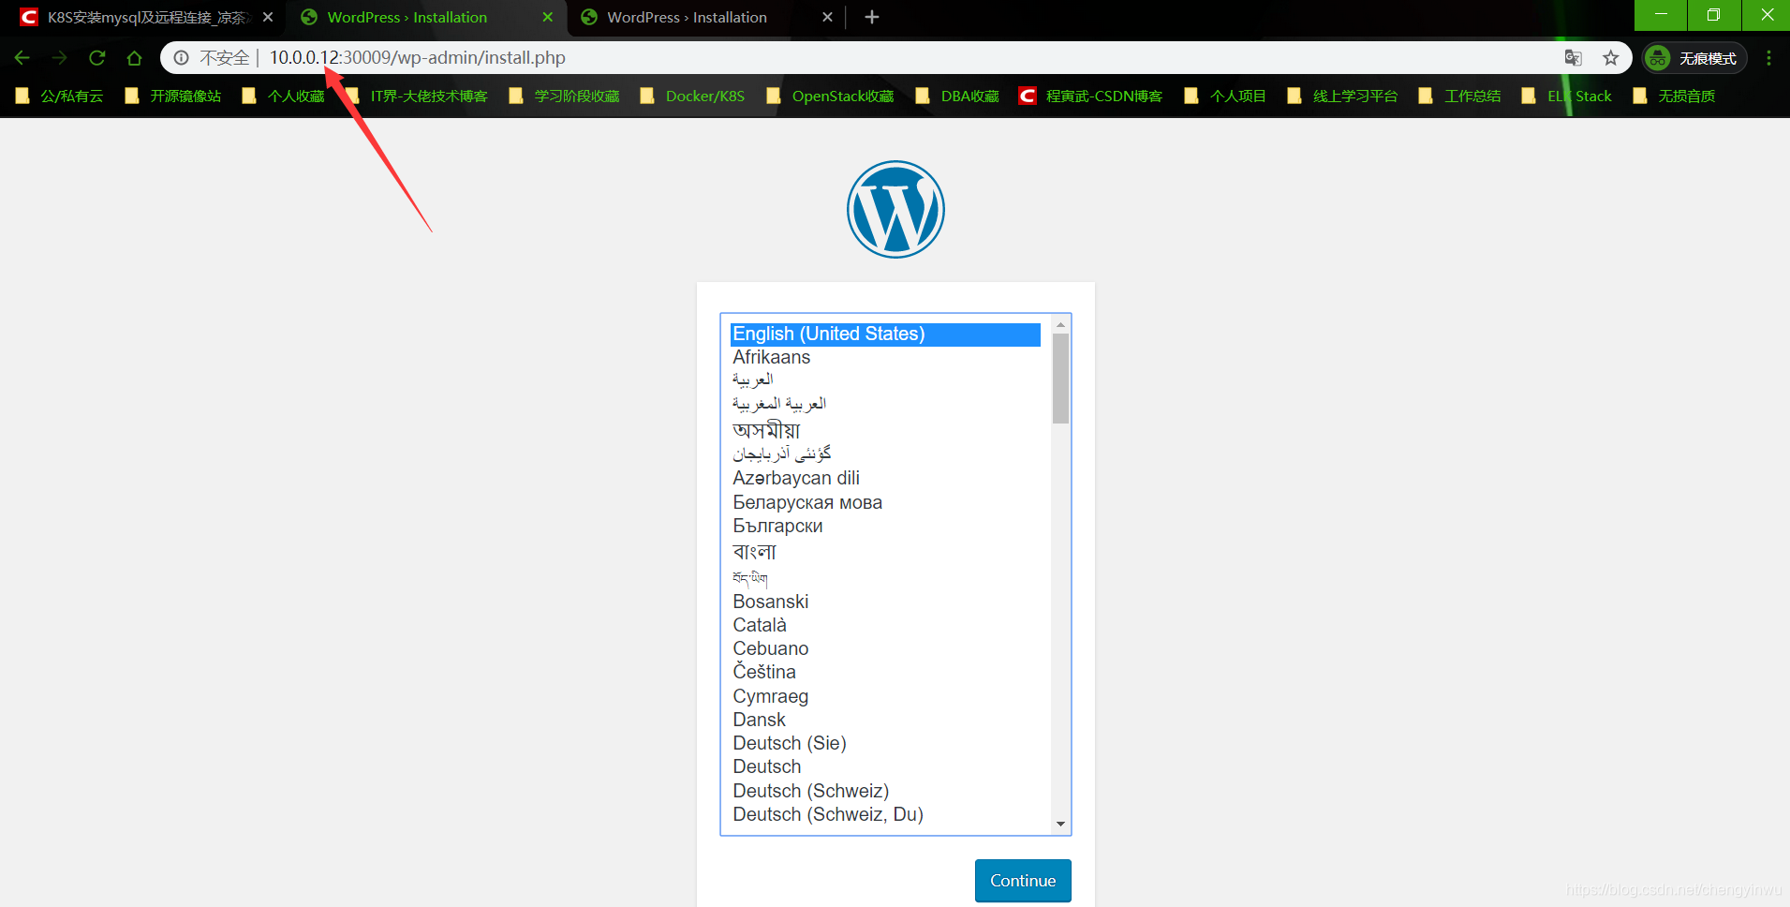Open the Docker/K8S bookmark folder

click(x=693, y=96)
